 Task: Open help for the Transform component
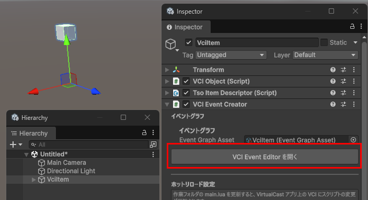tap(333, 70)
